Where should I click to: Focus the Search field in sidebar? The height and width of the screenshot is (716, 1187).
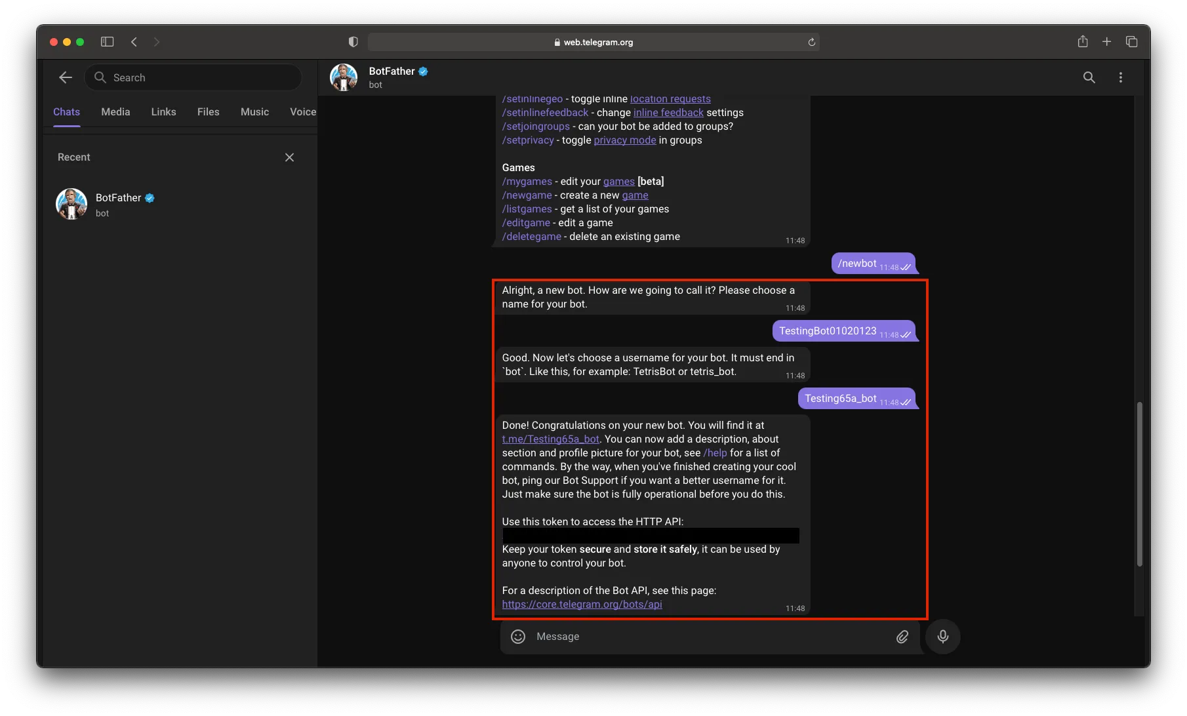click(193, 77)
